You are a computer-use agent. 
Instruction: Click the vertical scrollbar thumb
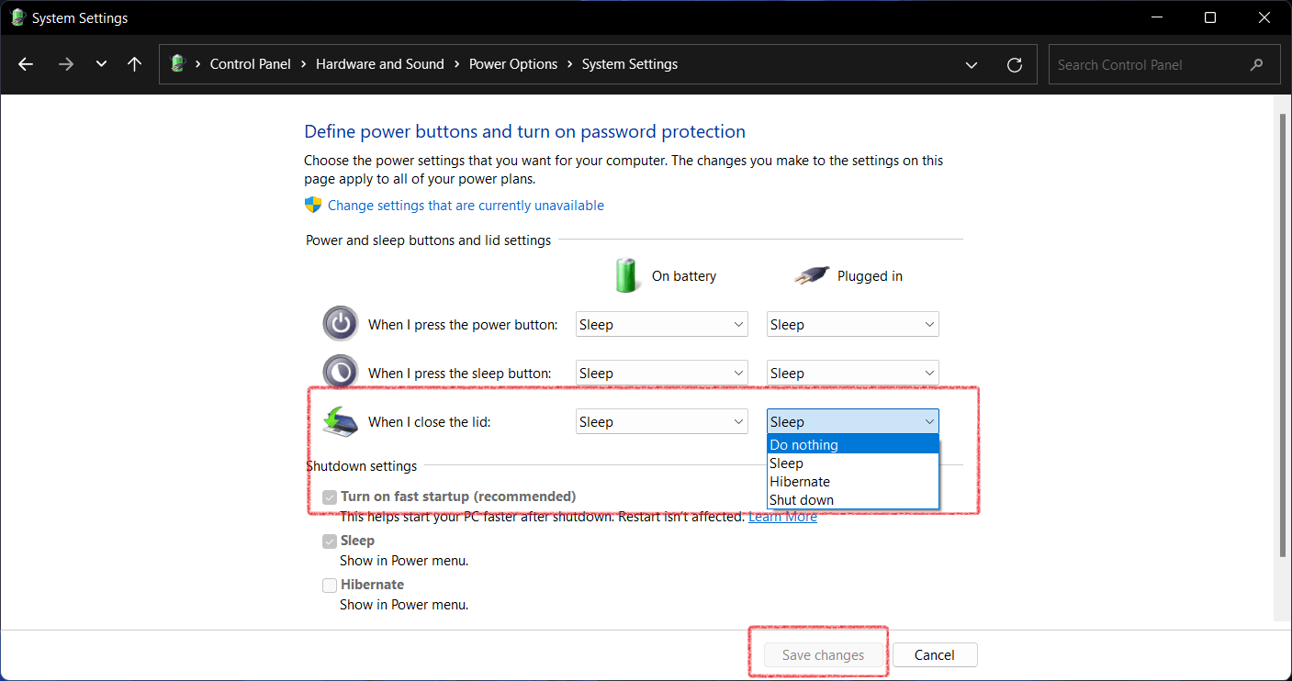click(x=1283, y=335)
